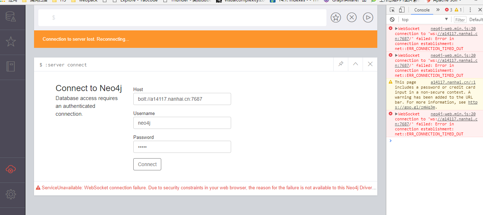Click the 'Password' field label

point(143,137)
